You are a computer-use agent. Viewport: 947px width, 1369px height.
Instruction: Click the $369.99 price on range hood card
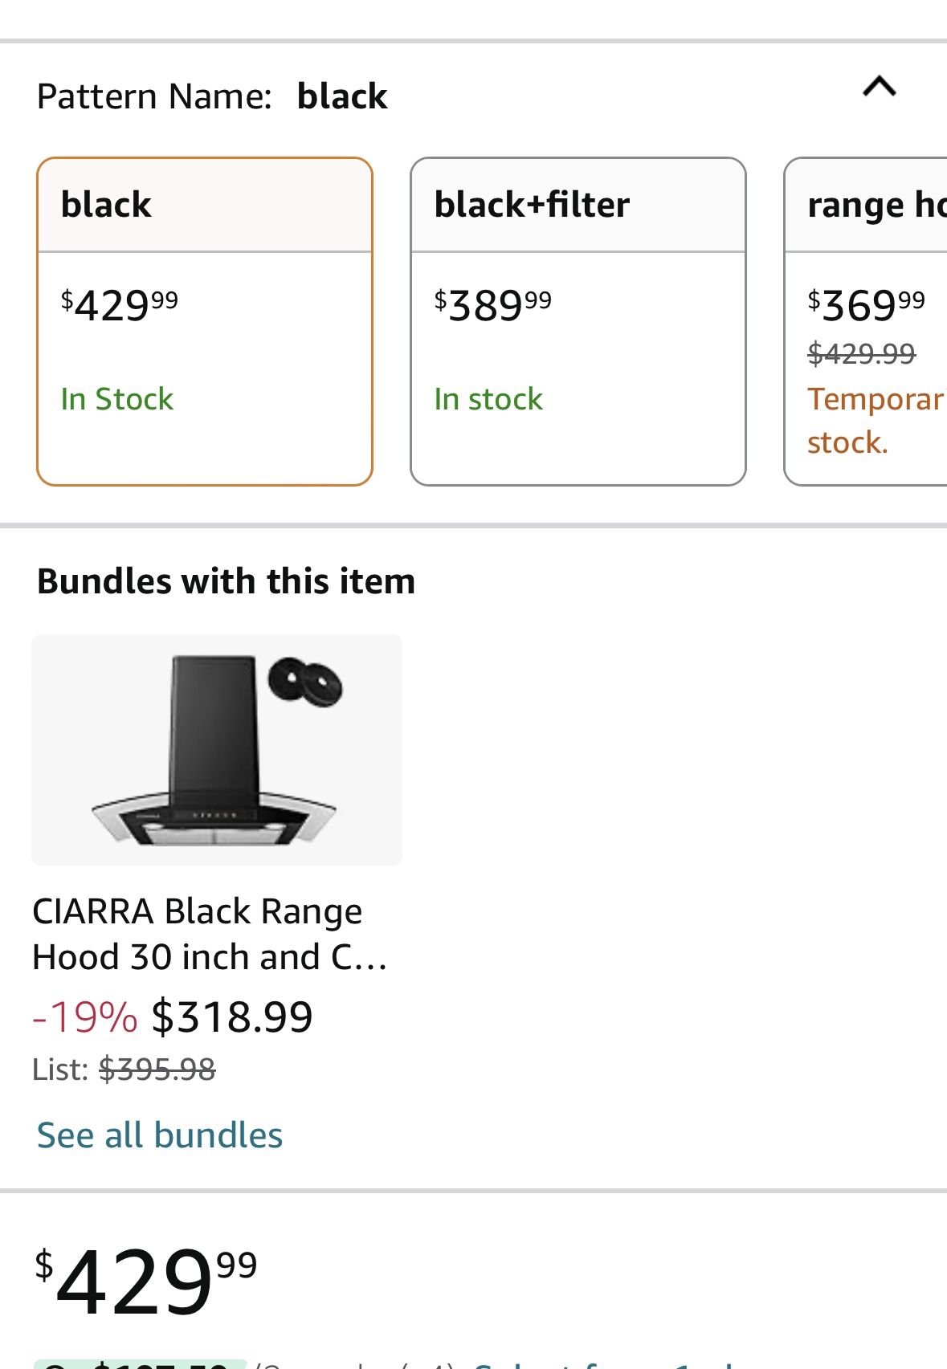[866, 305]
